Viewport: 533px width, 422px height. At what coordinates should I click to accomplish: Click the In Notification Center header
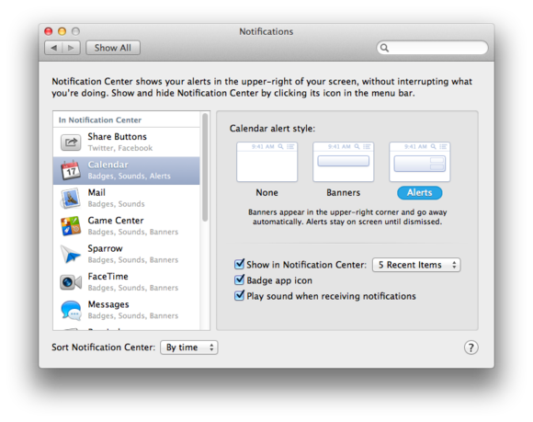click(x=100, y=120)
